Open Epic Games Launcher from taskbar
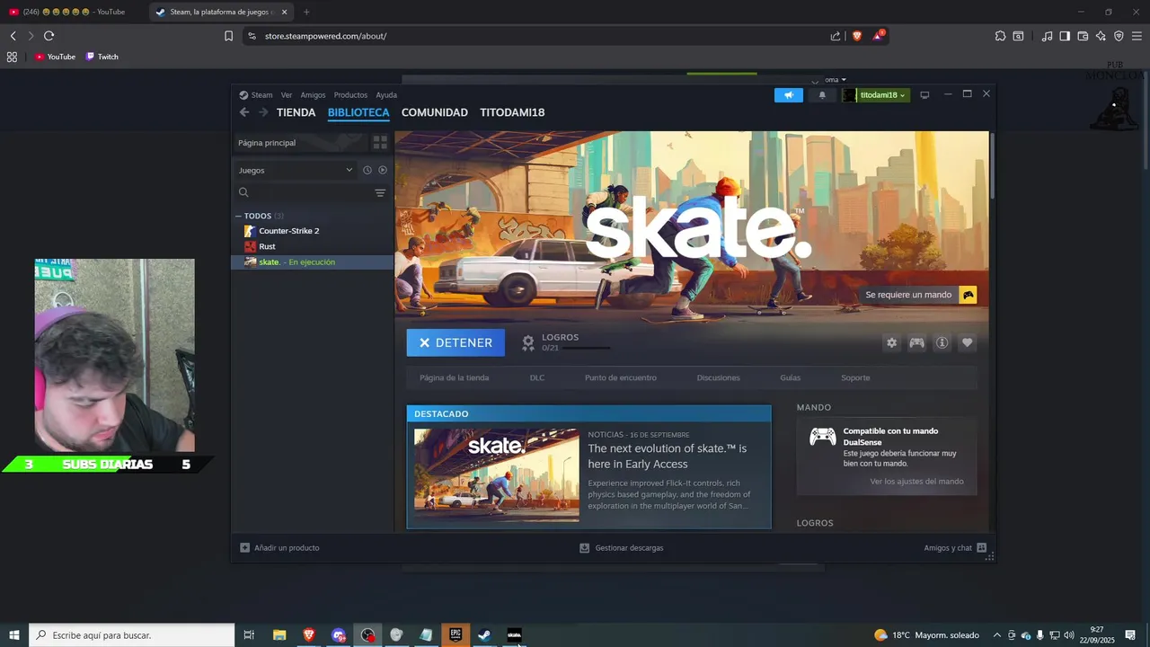This screenshot has height=647, width=1150. click(456, 634)
